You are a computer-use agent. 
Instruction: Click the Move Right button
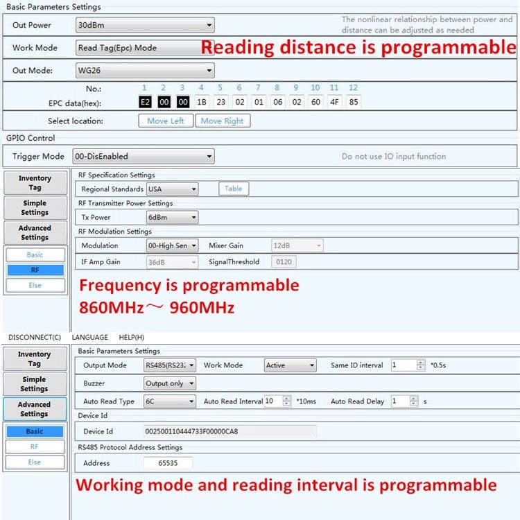tap(223, 121)
